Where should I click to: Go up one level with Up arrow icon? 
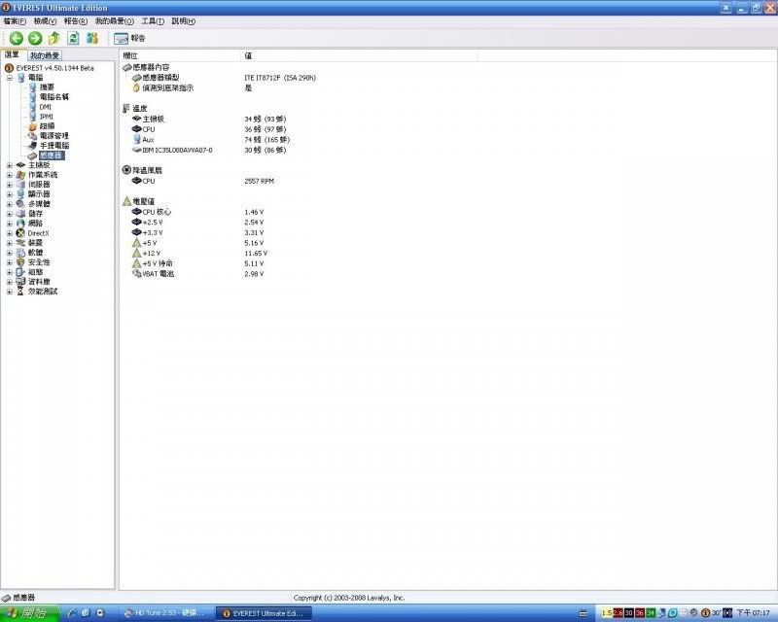[x=54, y=38]
